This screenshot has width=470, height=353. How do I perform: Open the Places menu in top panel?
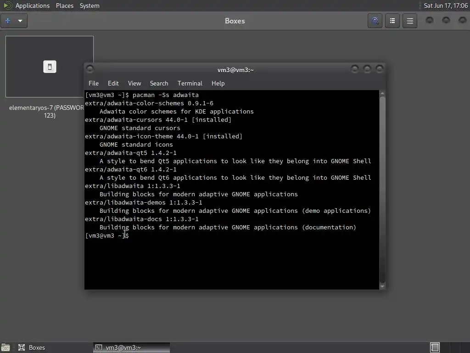tap(65, 6)
